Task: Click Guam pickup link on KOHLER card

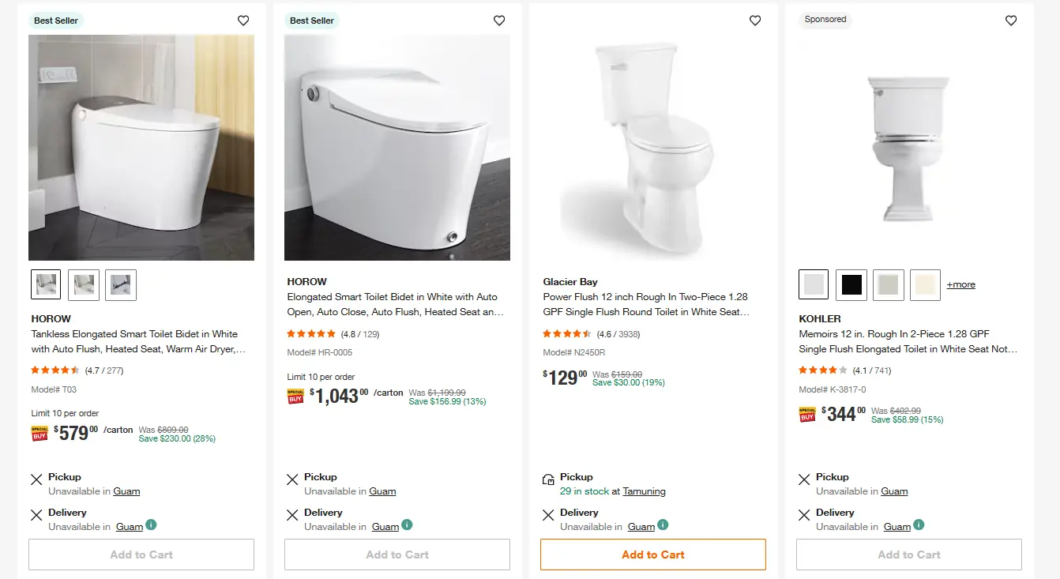Action: point(894,491)
